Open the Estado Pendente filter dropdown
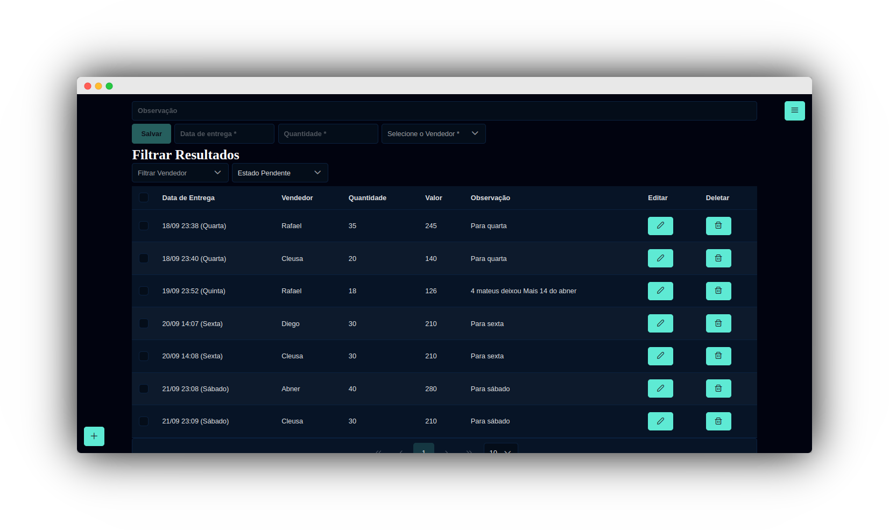 coord(280,173)
